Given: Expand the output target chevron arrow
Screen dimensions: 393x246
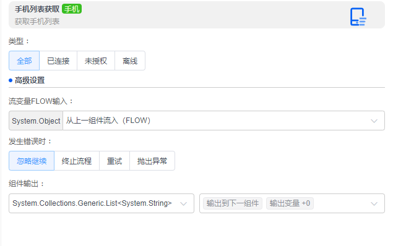Looking at the screenshot, I should click(374, 203).
